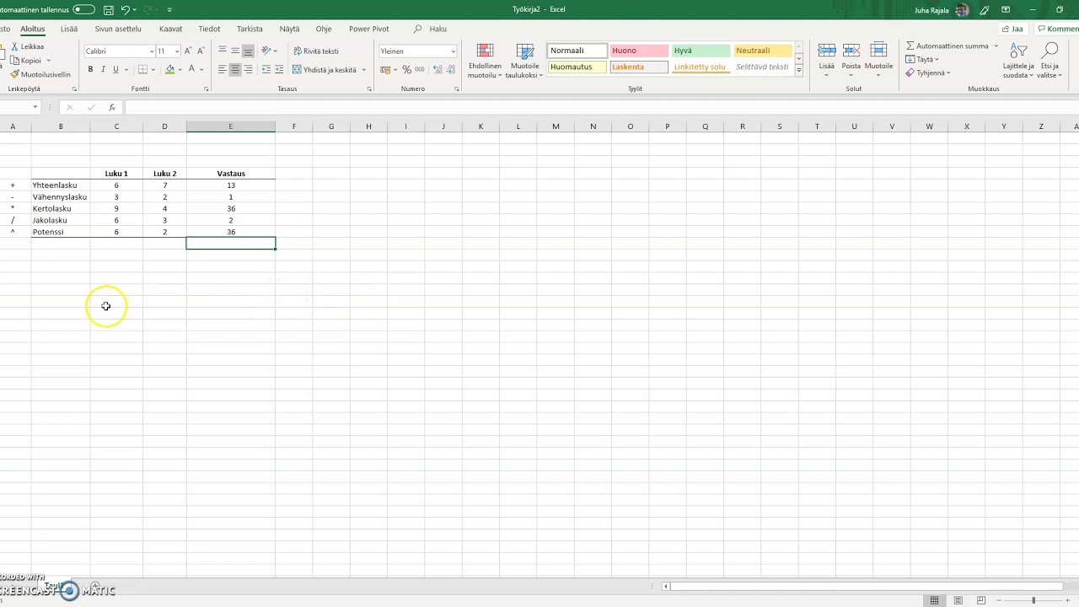Click the decrease decimal places icon
1079x607 pixels.
click(x=449, y=70)
